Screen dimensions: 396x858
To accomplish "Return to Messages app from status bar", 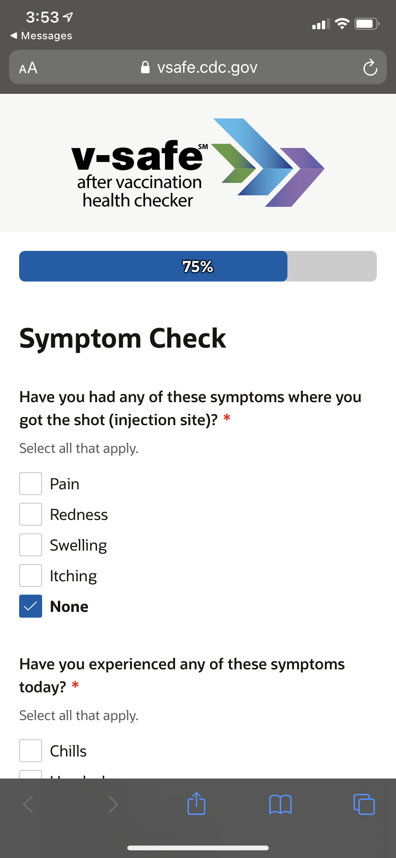I will pyautogui.click(x=41, y=35).
